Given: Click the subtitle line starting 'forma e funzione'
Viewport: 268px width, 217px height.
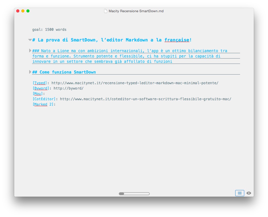Looking at the screenshot, I should tap(126, 56).
